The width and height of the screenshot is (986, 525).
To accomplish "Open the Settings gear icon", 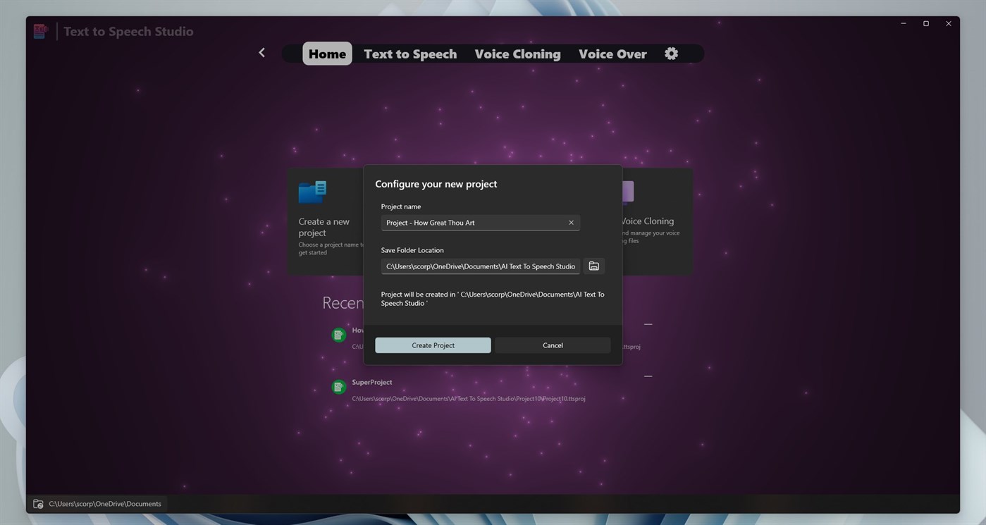I will click(x=670, y=53).
